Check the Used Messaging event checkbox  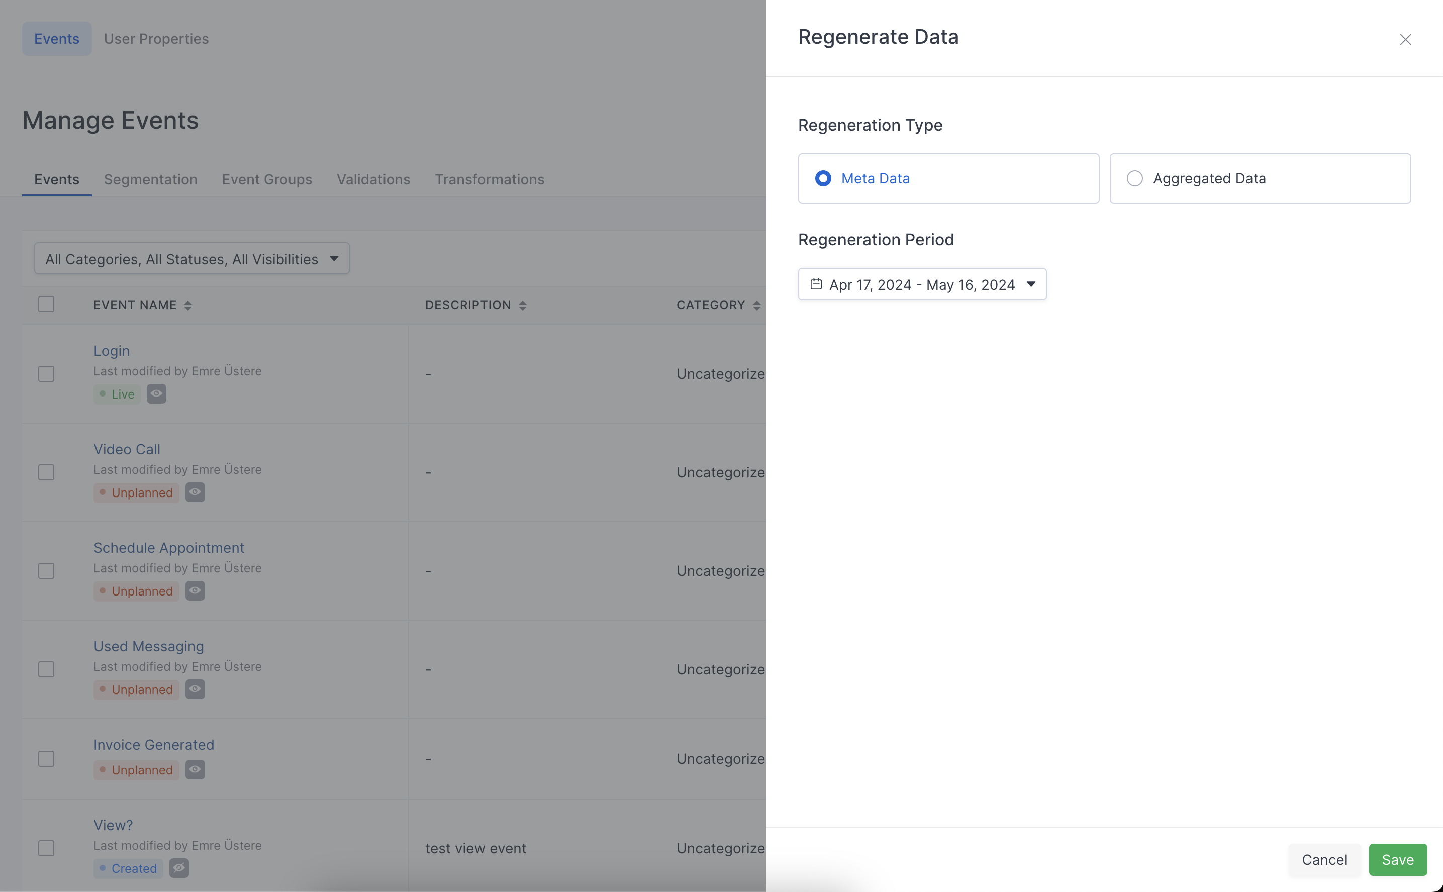(x=46, y=669)
